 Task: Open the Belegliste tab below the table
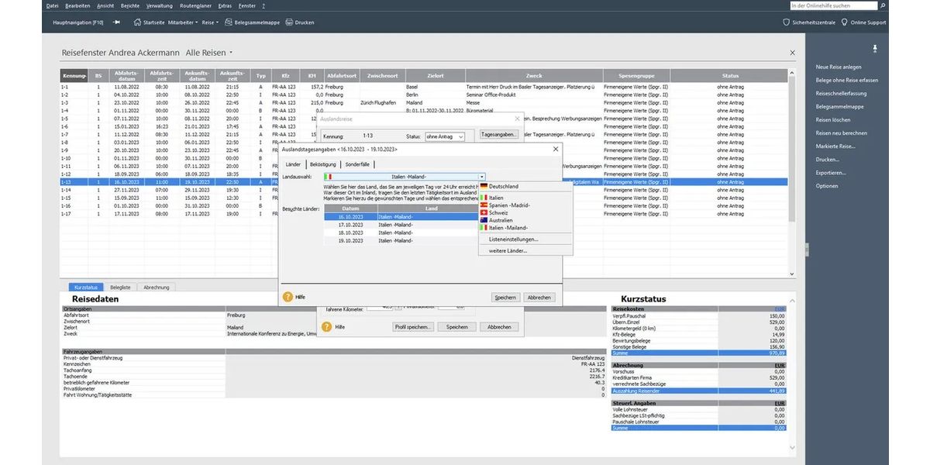click(x=120, y=287)
